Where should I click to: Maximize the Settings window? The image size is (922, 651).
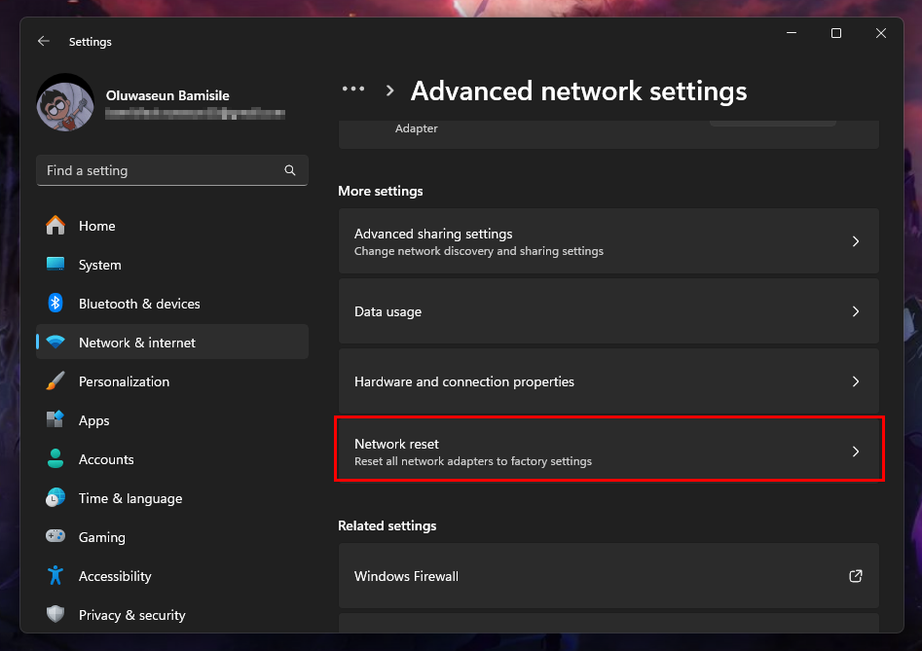(836, 33)
